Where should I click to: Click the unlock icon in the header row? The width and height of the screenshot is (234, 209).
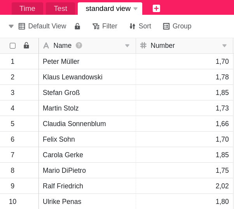26,46
